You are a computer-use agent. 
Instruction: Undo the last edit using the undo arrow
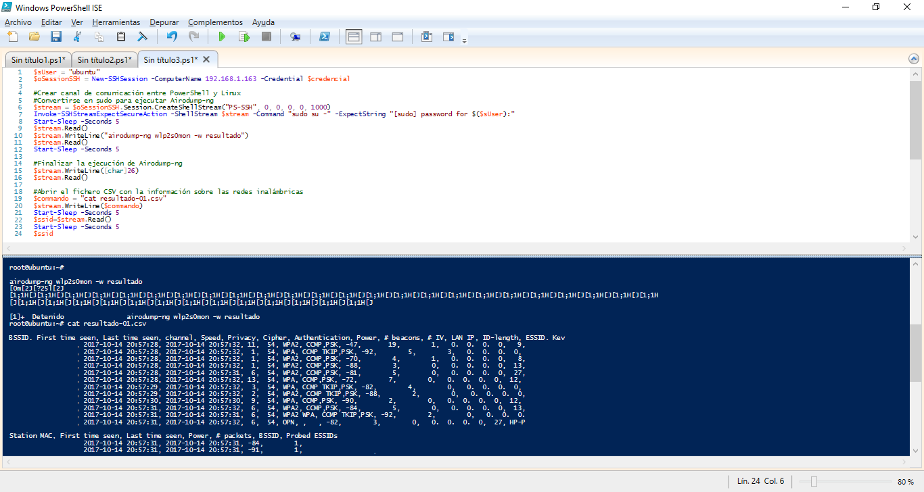(172, 36)
